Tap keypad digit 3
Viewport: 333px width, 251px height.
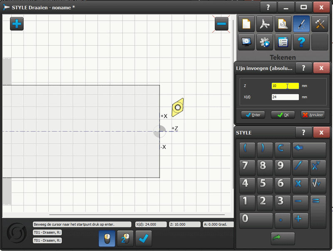click(x=283, y=203)
